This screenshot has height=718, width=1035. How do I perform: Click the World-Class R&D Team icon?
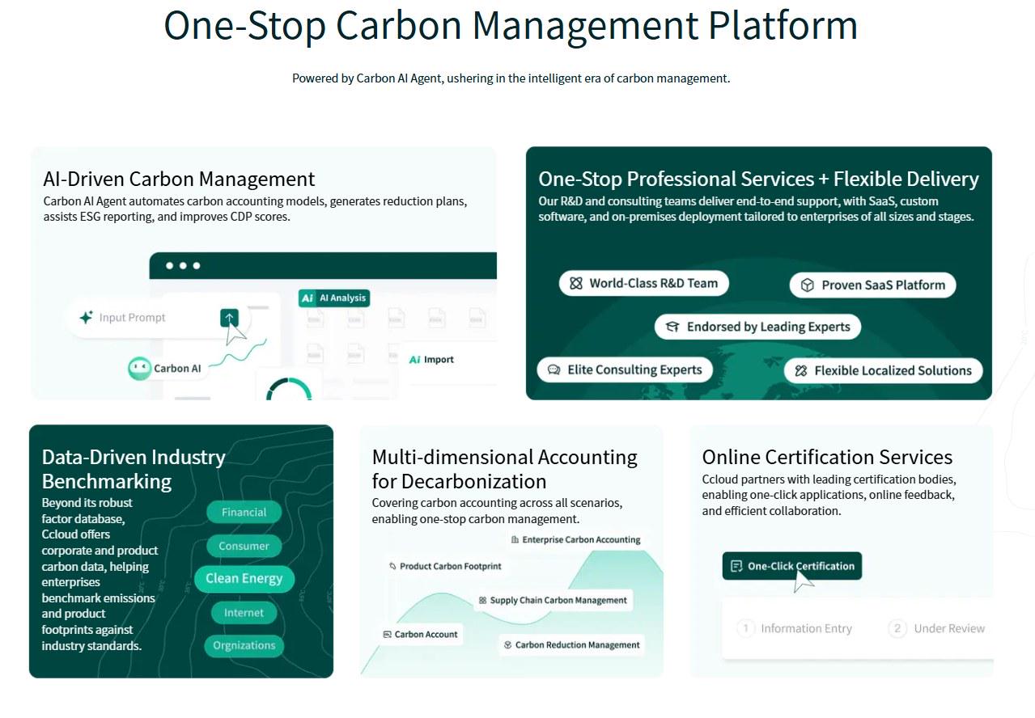point(576,283)
